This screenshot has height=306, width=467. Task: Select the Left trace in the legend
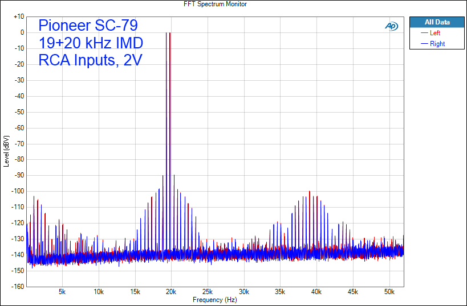[x=435, y=33]
